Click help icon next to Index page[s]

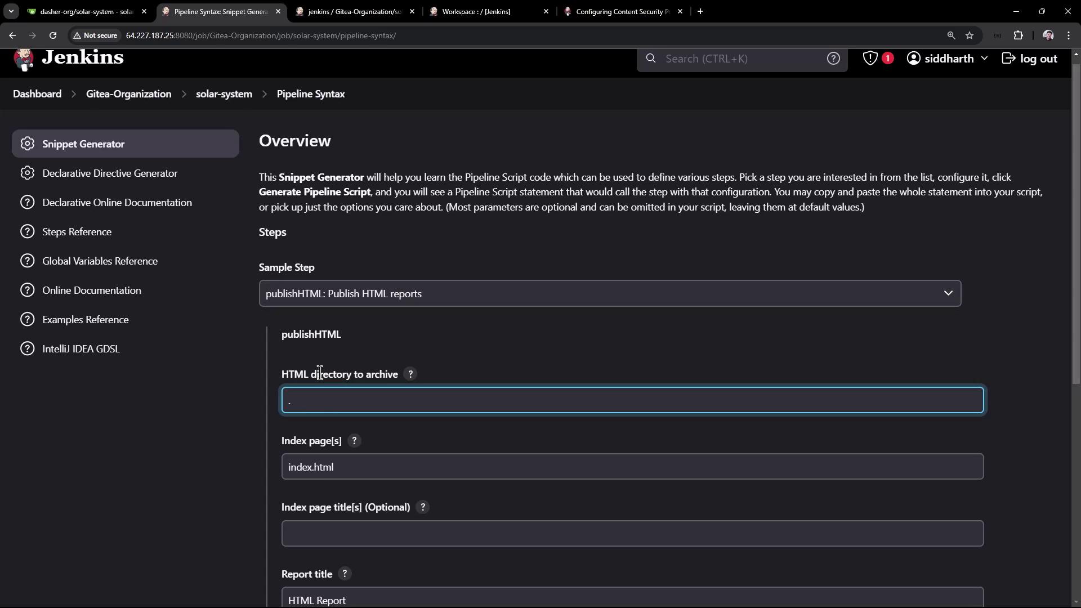[x=354, y=441]
